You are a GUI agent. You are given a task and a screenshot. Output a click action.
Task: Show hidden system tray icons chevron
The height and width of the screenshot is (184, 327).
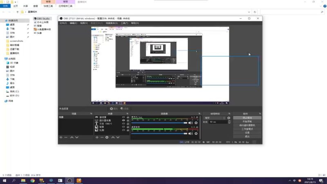coord(290,181)
